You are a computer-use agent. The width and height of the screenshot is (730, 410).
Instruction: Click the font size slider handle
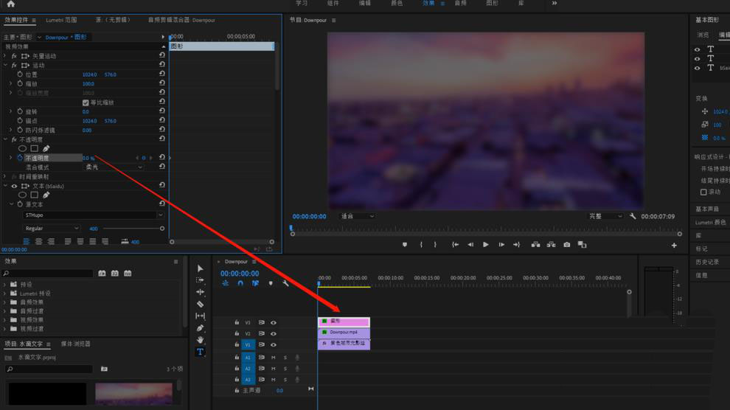pos(162,229)
